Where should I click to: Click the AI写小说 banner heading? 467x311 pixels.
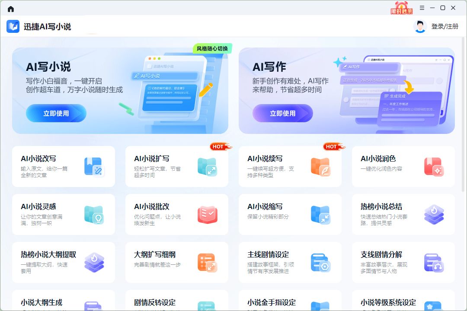[x=48, y=67]
